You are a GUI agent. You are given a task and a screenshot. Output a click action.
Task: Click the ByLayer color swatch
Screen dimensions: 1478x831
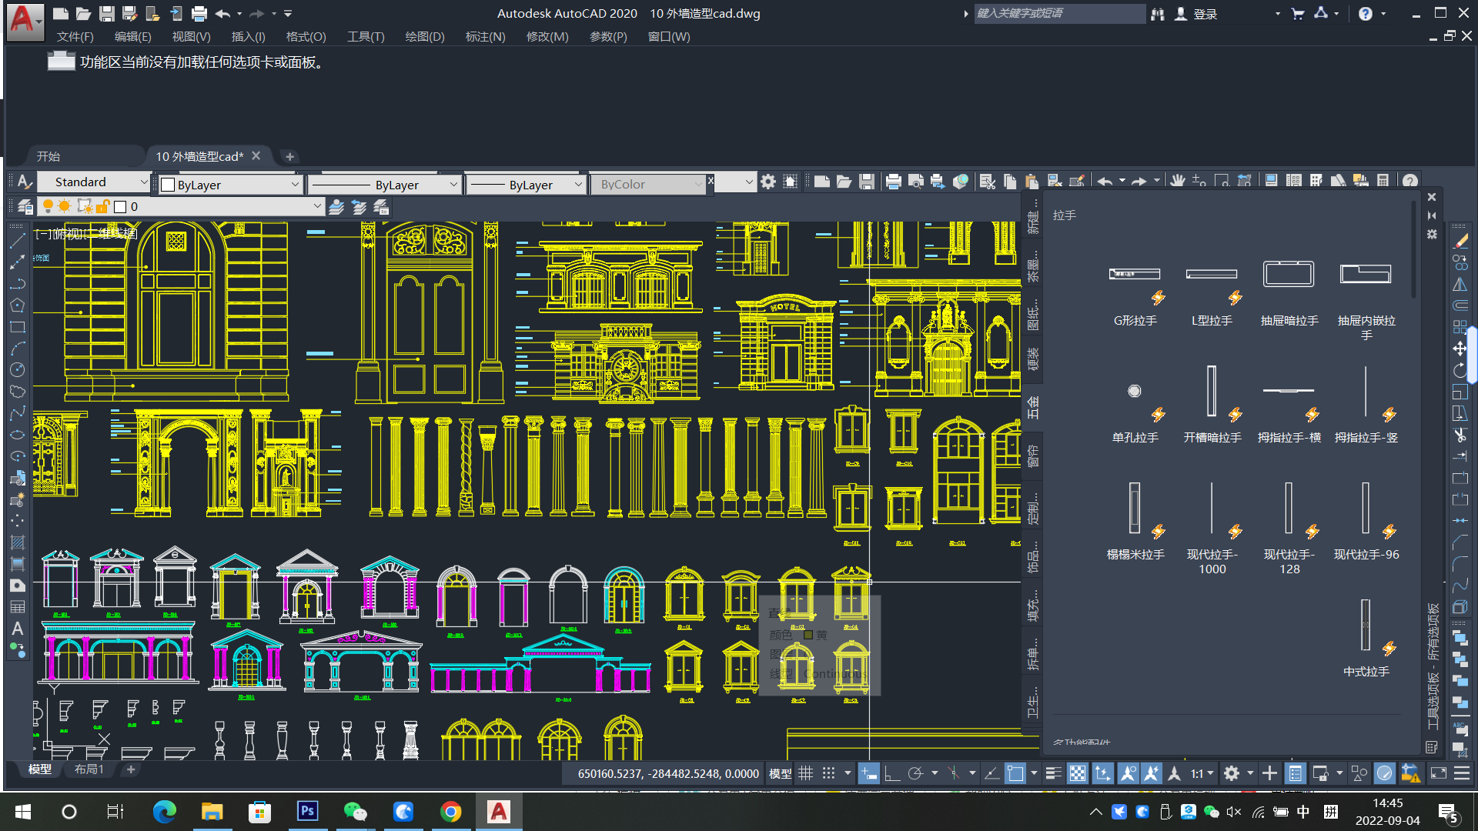[x=168, y=185]
